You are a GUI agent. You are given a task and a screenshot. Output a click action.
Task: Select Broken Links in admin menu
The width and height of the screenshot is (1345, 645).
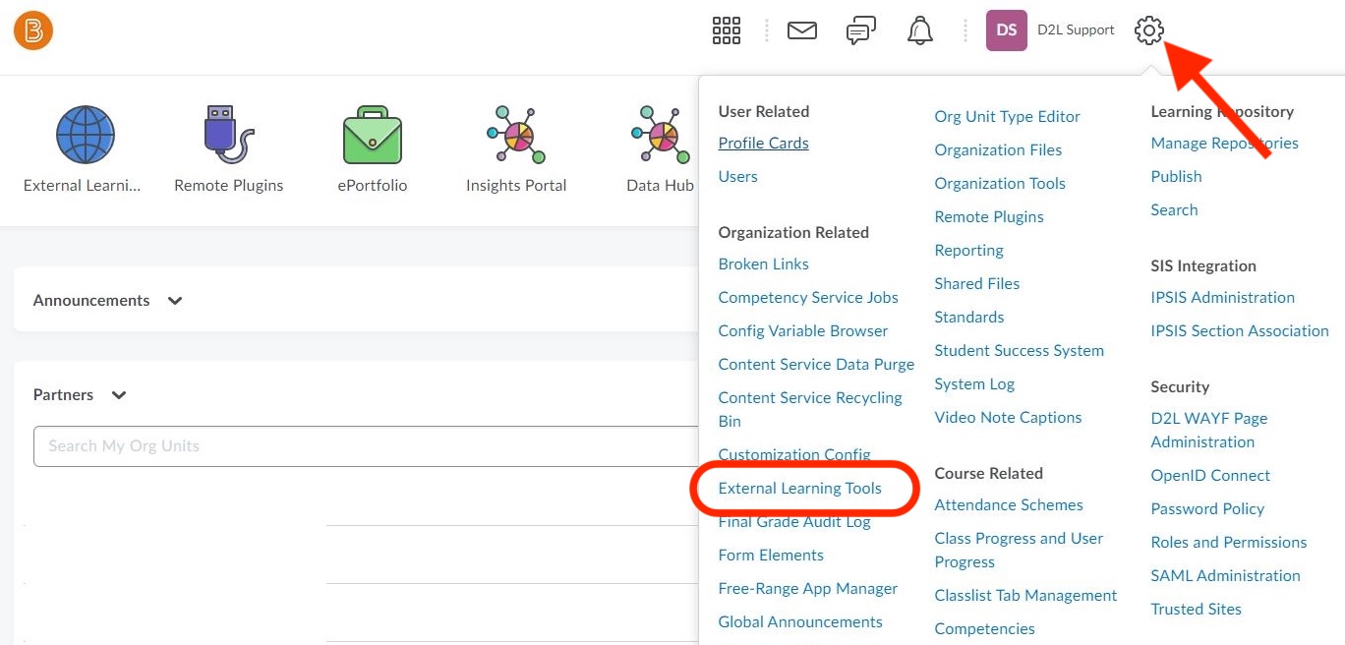coord(763,264)
